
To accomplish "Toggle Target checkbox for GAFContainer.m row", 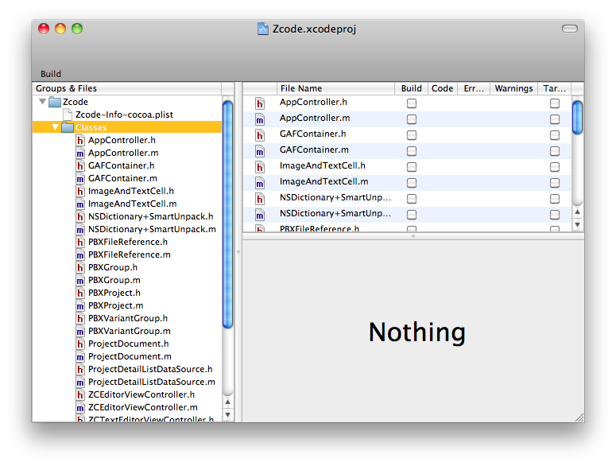I will click(x=555, y=151).
